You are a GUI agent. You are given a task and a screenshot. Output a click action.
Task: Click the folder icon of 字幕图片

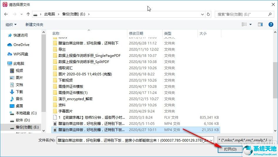pyautogui.click(x=55, y=111)
